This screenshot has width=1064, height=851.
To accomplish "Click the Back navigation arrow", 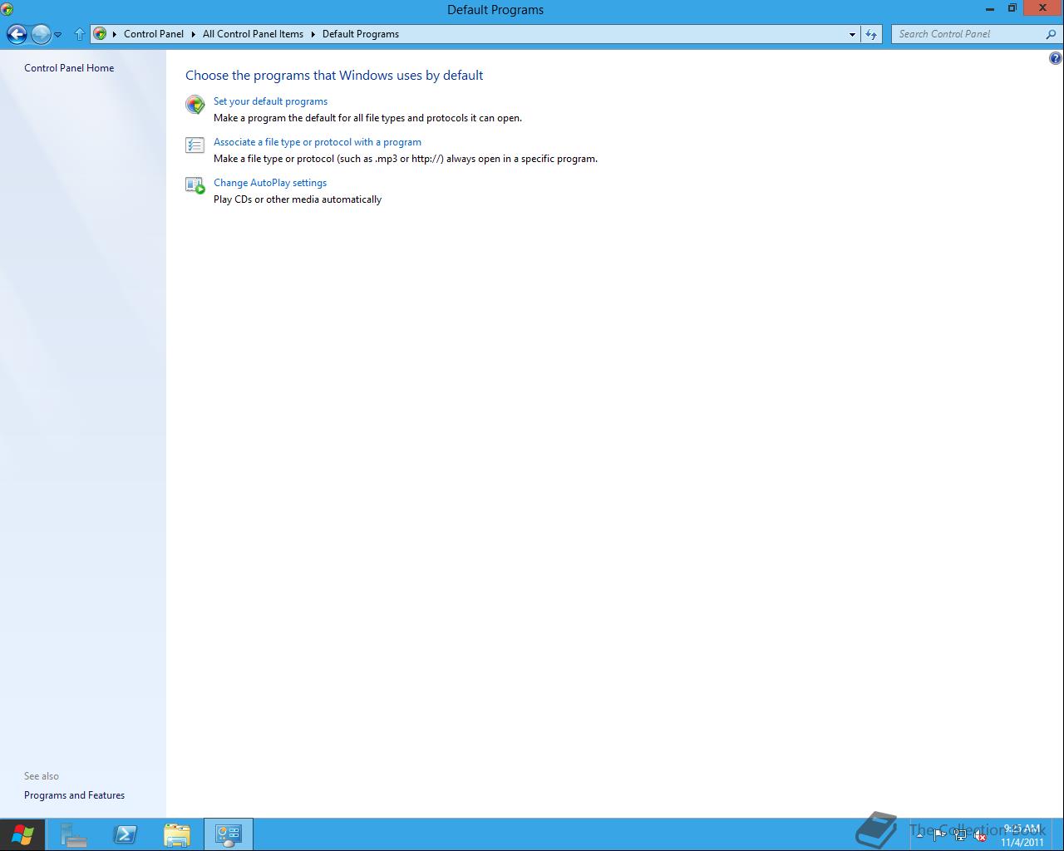I will [x=17, y=34].
